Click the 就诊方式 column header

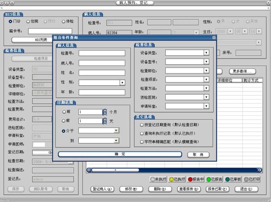click(252, 80)
